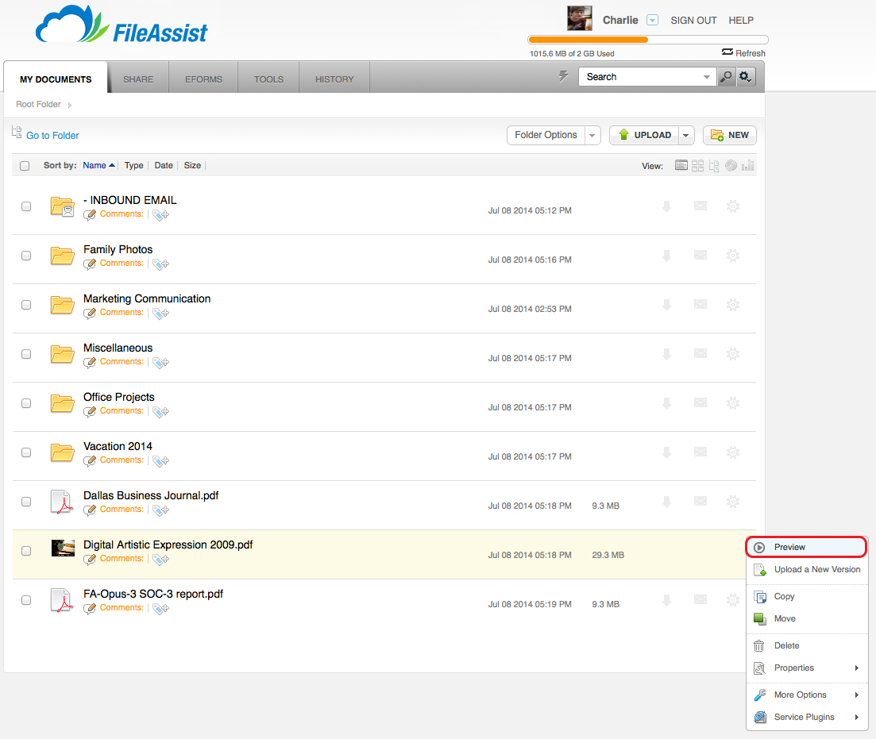Click the UPLOAD button
Screen dimensions: 876x739
[x=644, y=135]
